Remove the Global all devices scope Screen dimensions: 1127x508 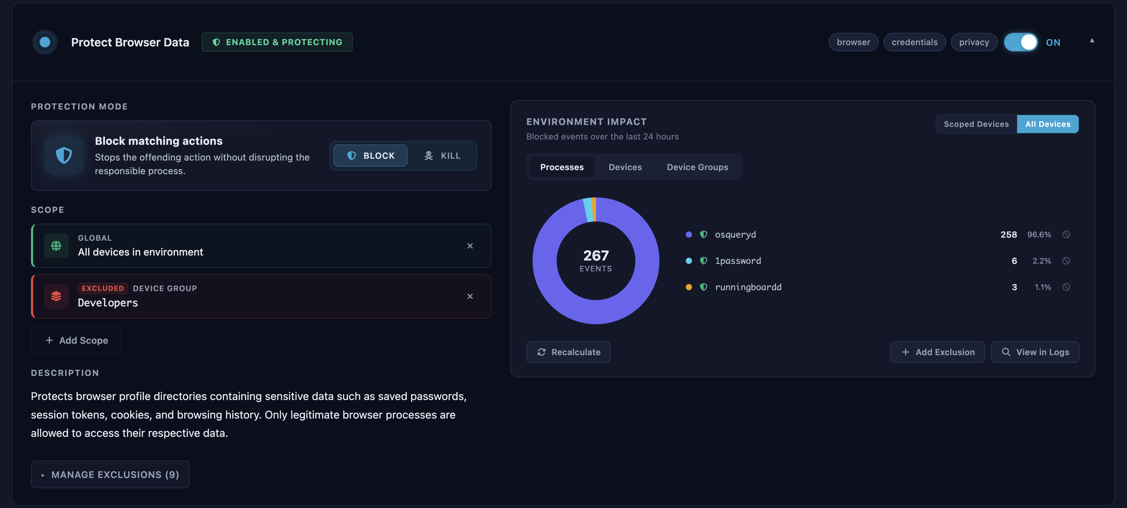click(470, 246)
